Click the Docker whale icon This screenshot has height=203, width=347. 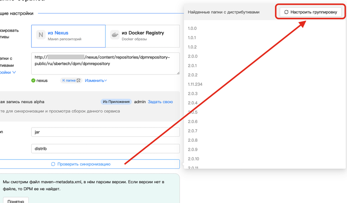click(x=115, y=35)
